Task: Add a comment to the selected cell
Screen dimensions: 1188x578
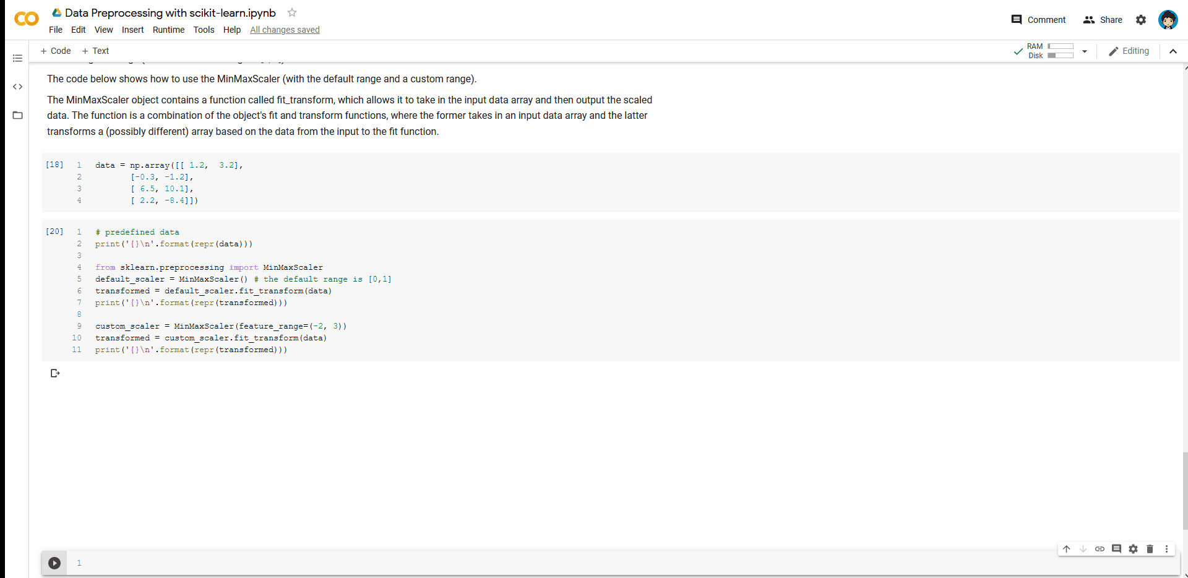Action: click(x=1117, y=549)
